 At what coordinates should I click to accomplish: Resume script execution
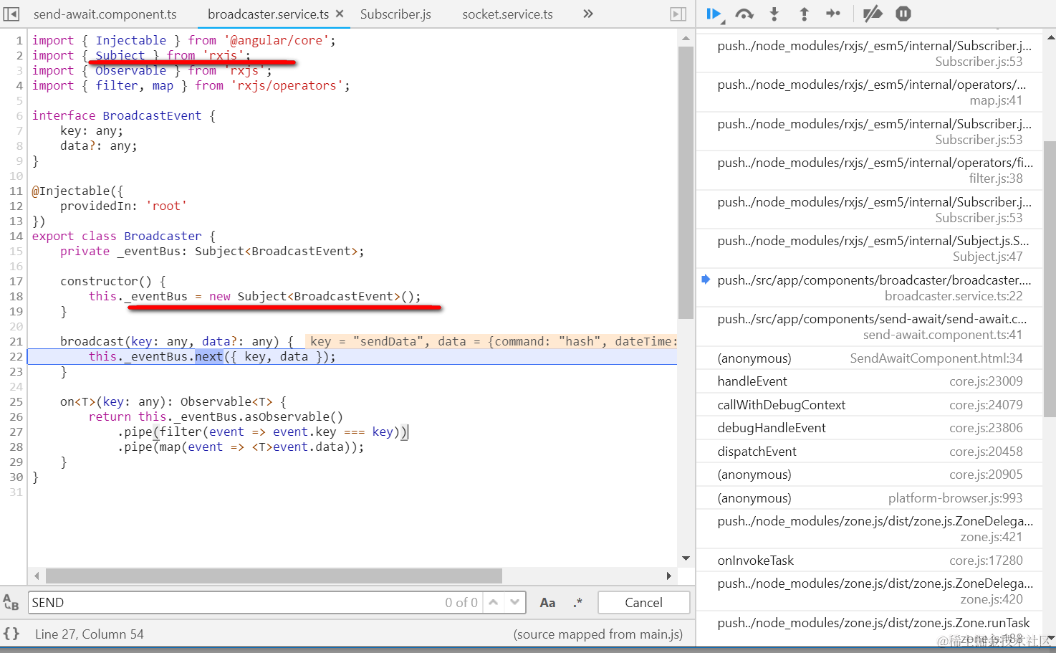[x=714, y=14]
